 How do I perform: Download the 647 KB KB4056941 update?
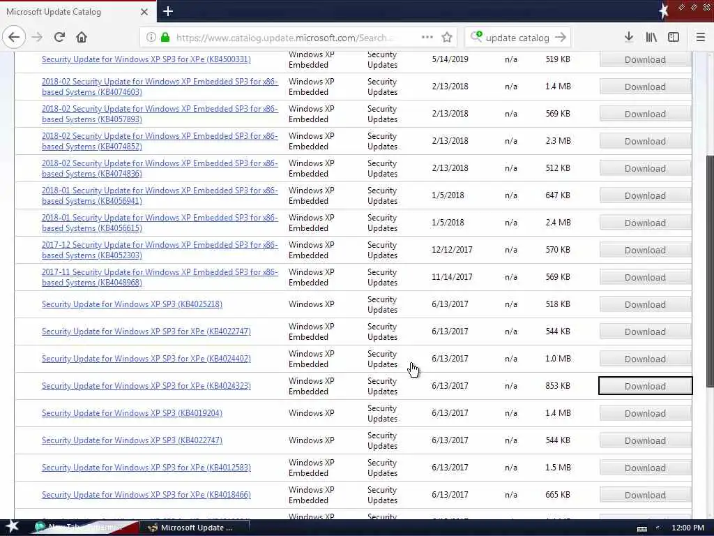click(645, 195)
